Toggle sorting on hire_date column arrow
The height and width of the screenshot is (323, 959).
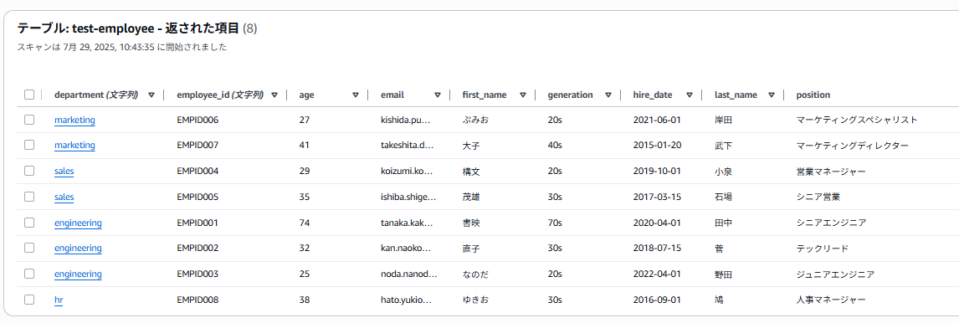[x=690, y=95]
